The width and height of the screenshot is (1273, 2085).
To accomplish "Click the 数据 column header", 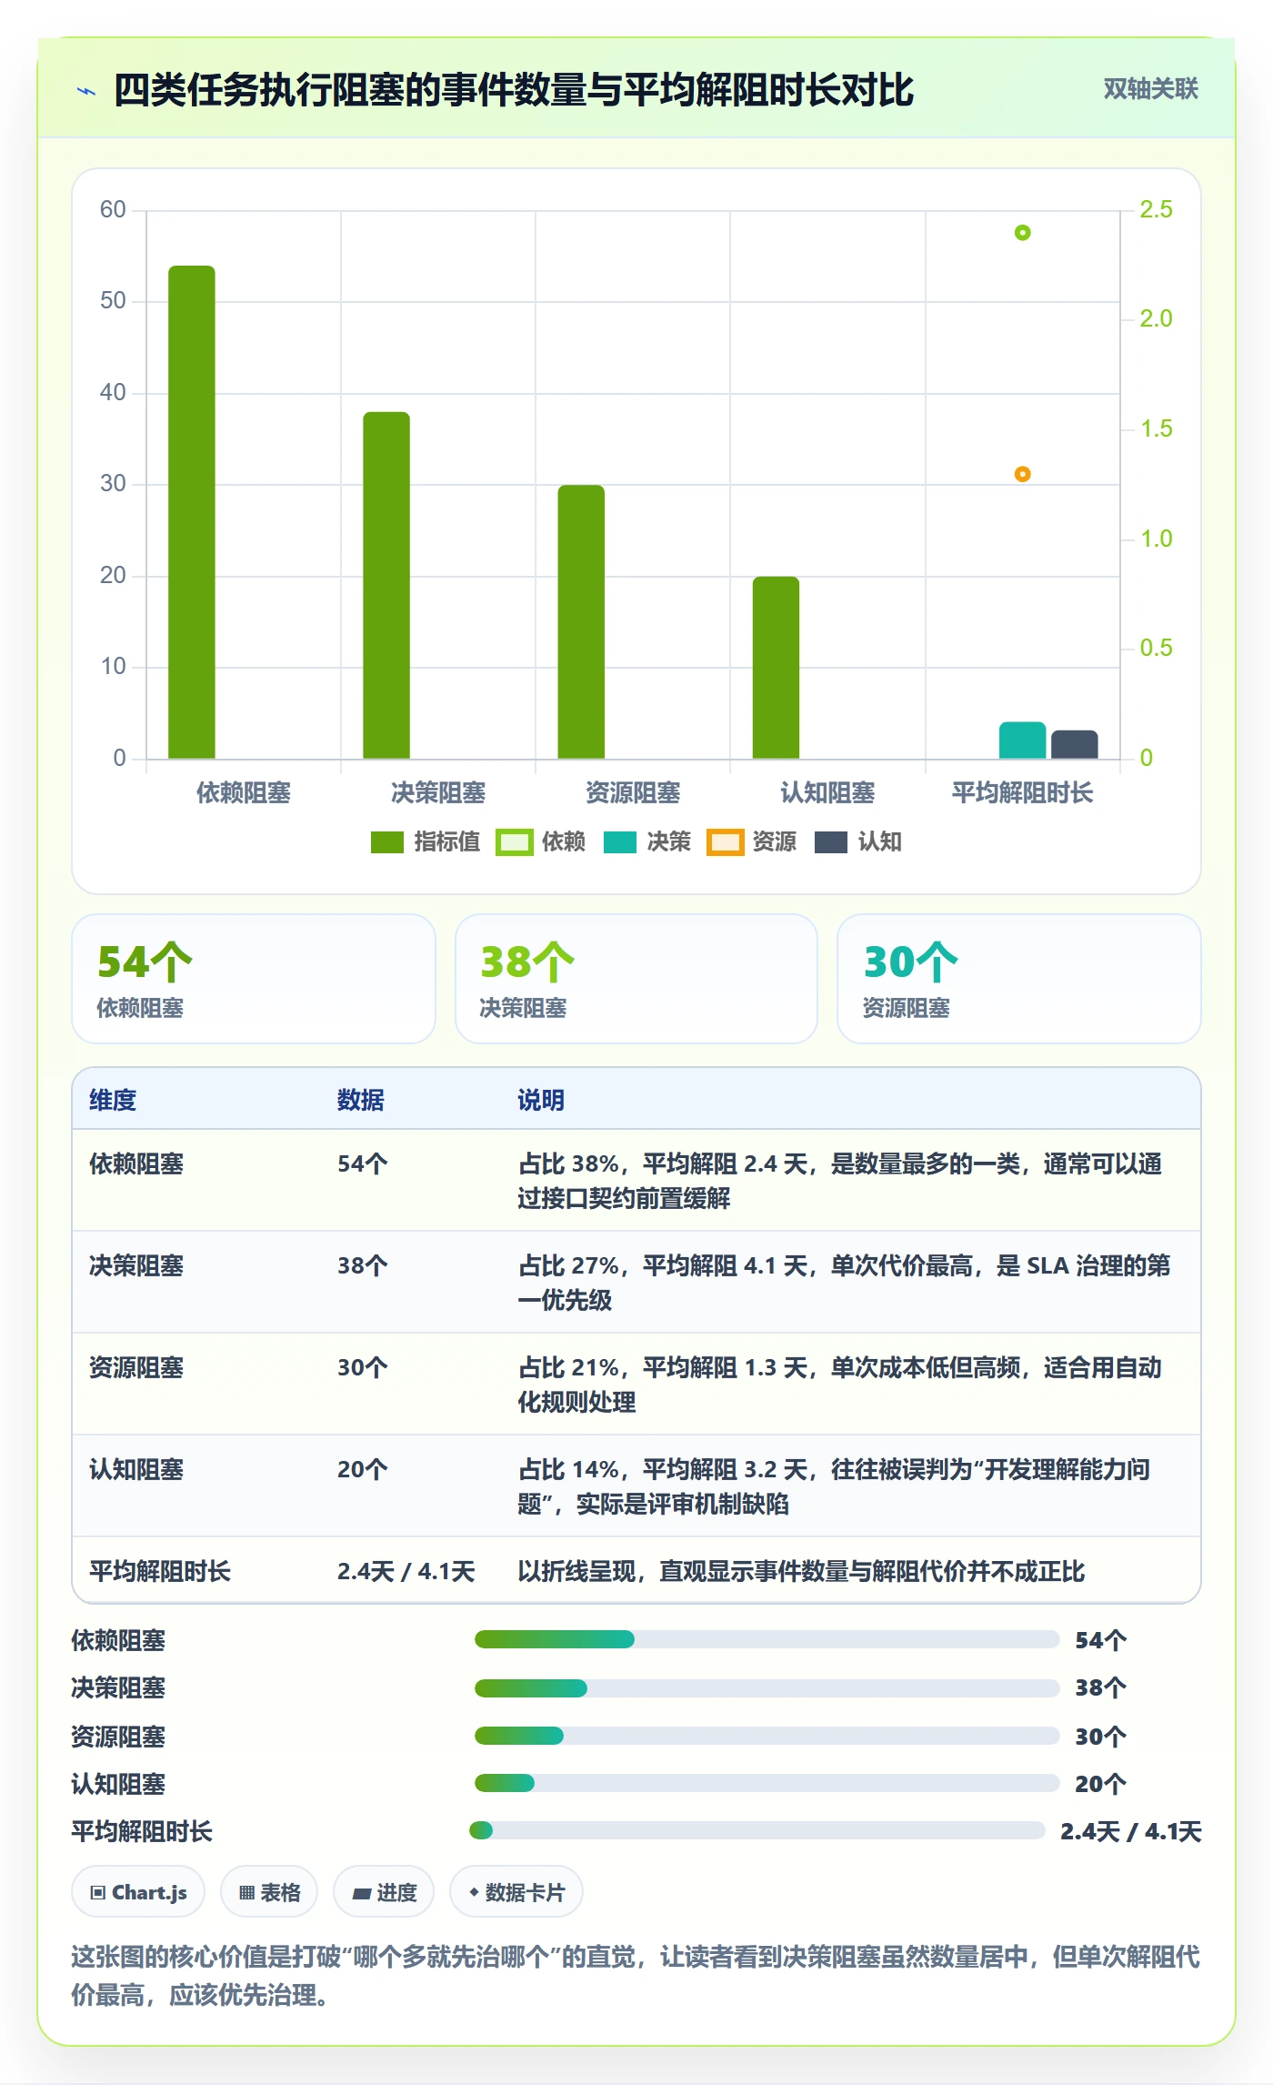I will pyautogui.click(x=361, y=1100).
